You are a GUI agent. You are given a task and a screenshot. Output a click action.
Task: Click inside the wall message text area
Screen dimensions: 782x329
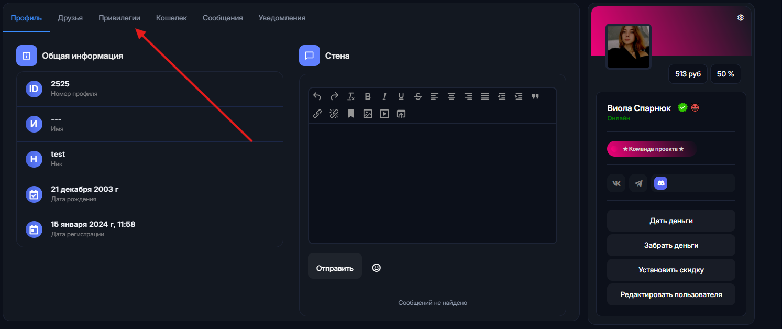[x=432, y=183]
